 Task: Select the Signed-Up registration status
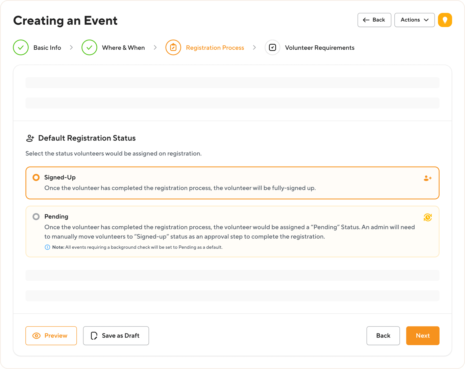[x=36, y=177]
